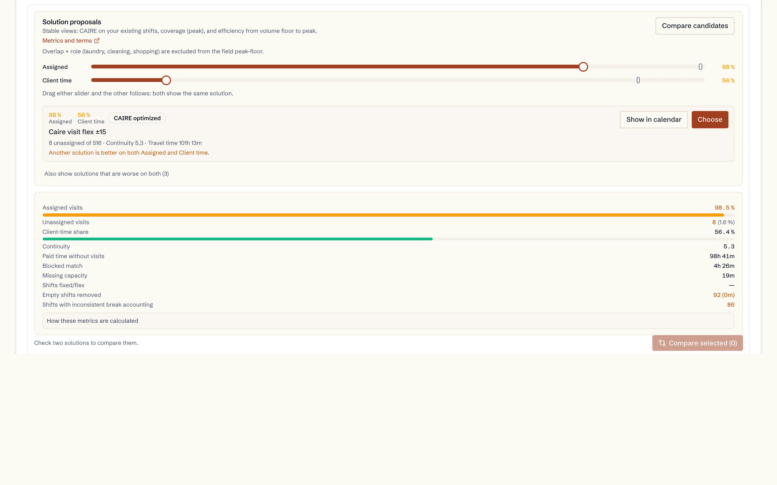Click the compare icon in Compare selected button

point(662,343)
